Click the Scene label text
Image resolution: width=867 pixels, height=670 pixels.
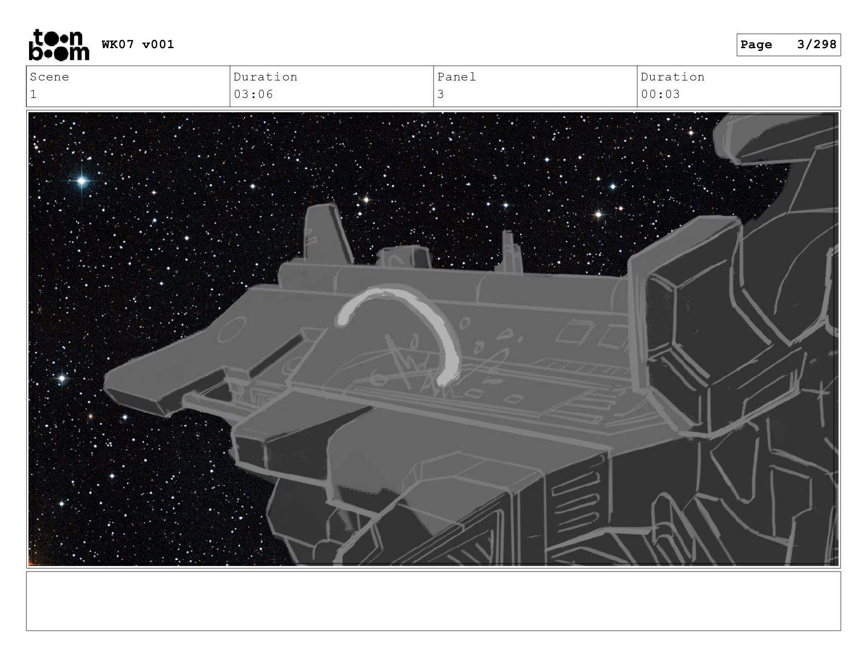[50, 77]
